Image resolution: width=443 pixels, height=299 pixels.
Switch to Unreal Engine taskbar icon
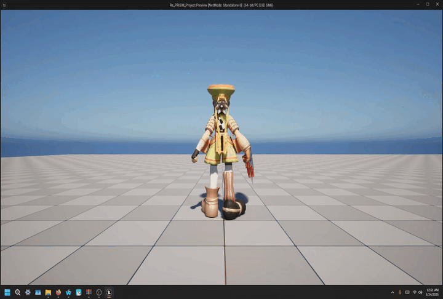109,292
